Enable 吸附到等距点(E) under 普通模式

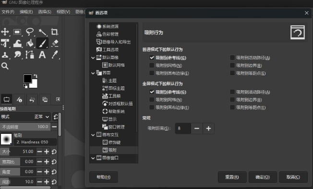[232, 73]
